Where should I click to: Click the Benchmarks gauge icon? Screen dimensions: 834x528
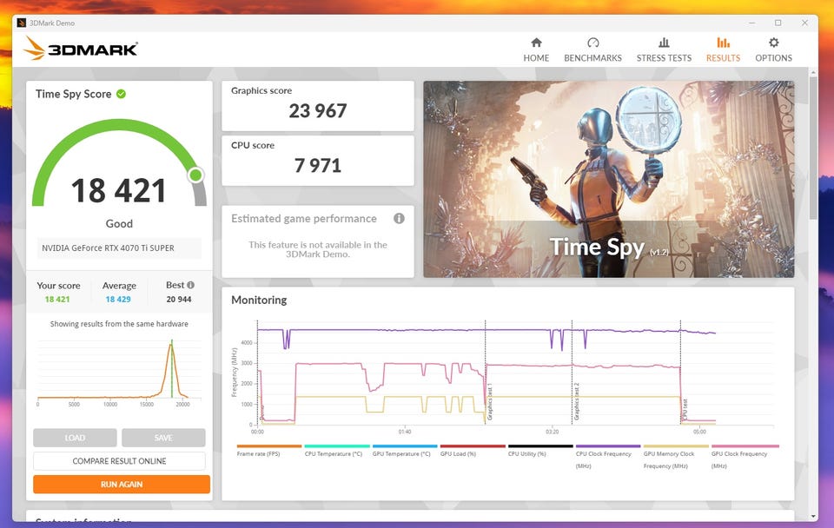click(x=593, y=43)
